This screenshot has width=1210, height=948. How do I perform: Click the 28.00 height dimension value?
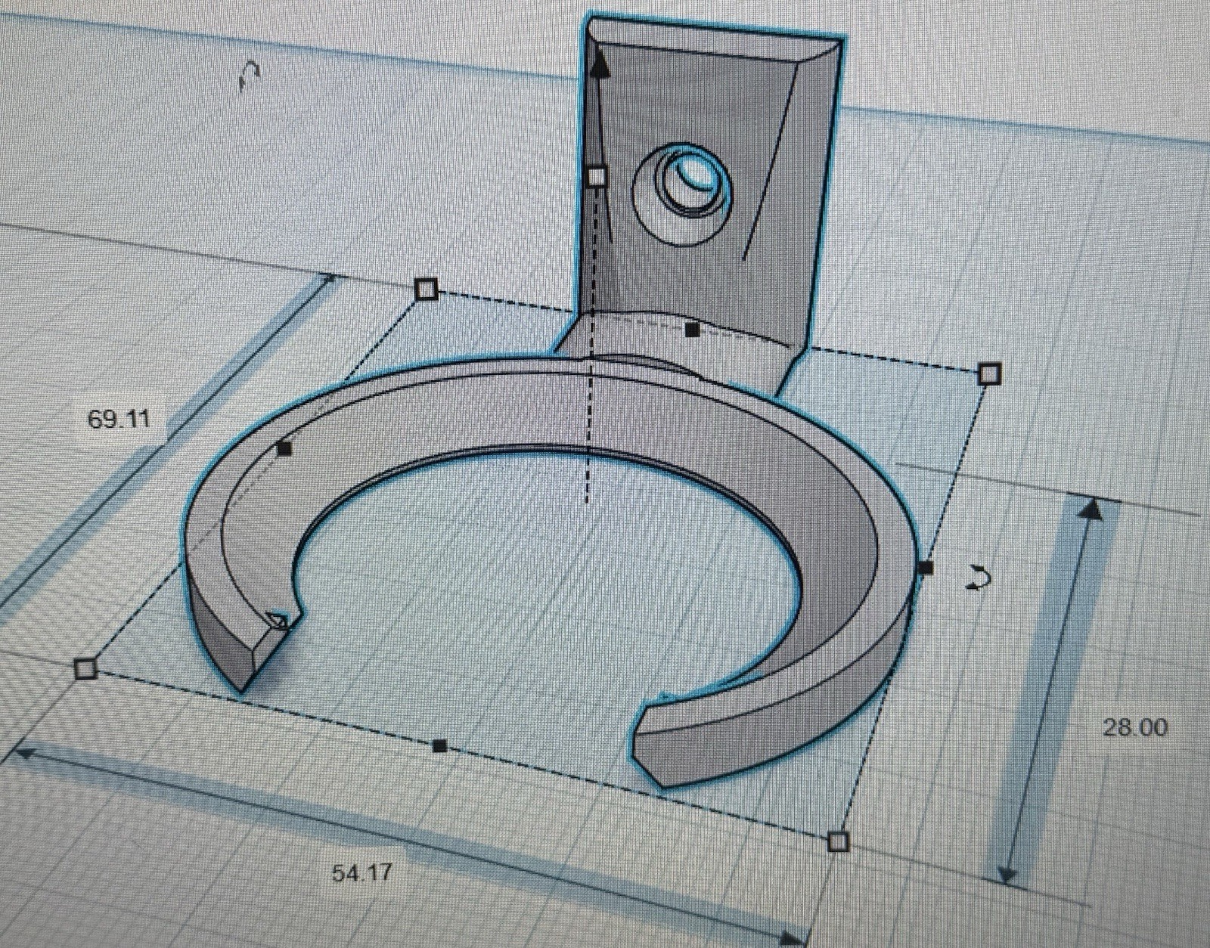pos(1134,728)
